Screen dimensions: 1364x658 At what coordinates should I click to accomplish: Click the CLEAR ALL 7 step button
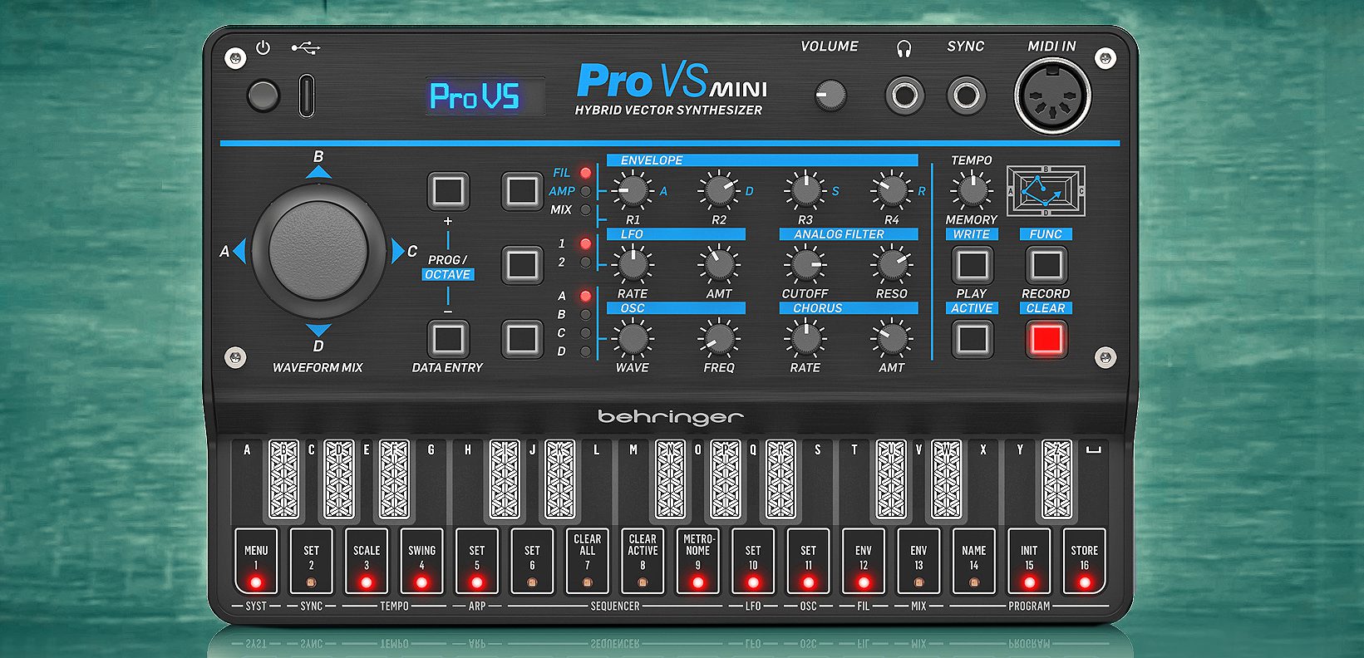click(x=588, y=561)
